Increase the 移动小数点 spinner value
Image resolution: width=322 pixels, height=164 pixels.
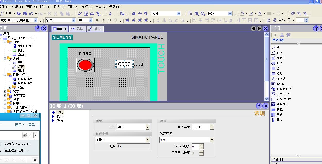(x=201, y=145)
